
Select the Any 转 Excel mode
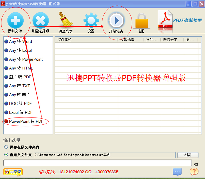coord(18,50)
